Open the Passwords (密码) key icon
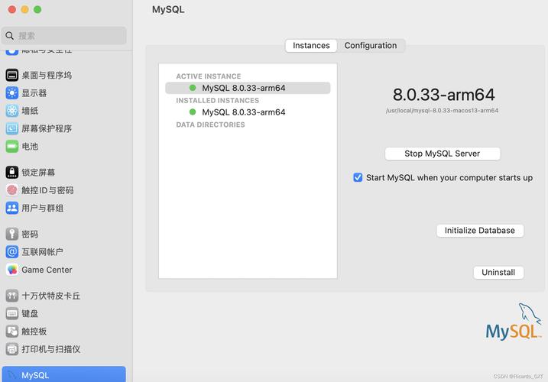This screenshot has height=382, width=548. (x=12, y=234)
